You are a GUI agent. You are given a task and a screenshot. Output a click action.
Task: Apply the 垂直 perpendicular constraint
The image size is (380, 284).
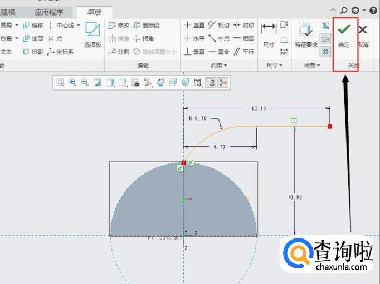click(194, 52)
